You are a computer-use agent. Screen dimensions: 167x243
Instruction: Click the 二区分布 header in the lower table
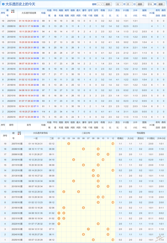tap(86, 133)
